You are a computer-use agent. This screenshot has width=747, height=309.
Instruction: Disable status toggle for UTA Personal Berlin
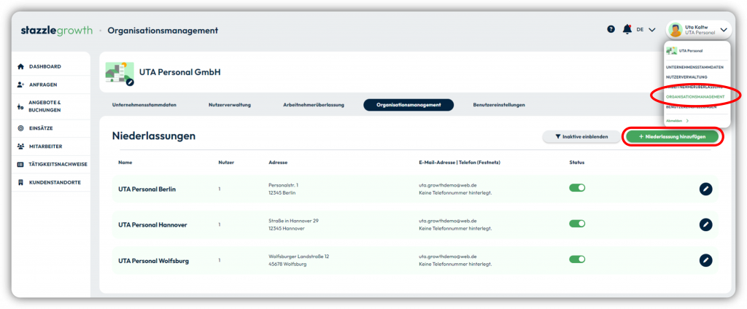(x=577, y=188)
